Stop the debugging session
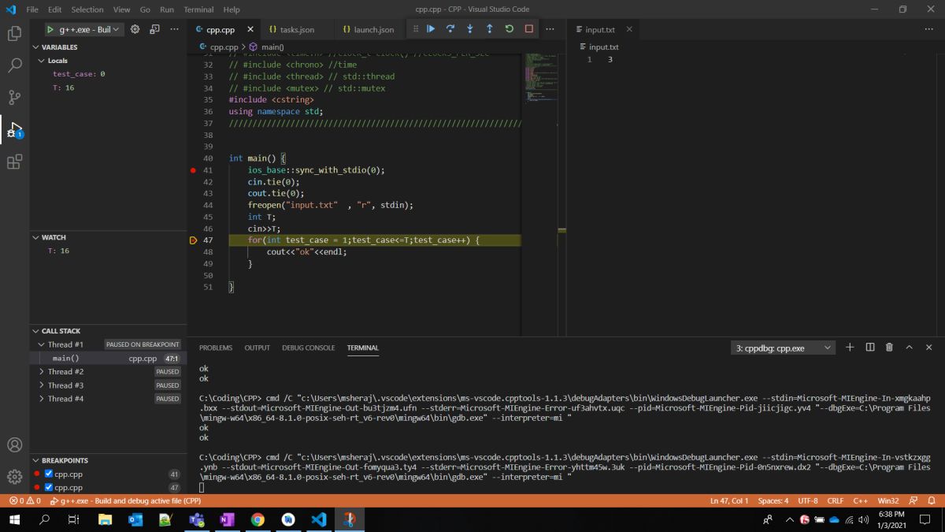The image size is (945, 532). click(529, 29)
